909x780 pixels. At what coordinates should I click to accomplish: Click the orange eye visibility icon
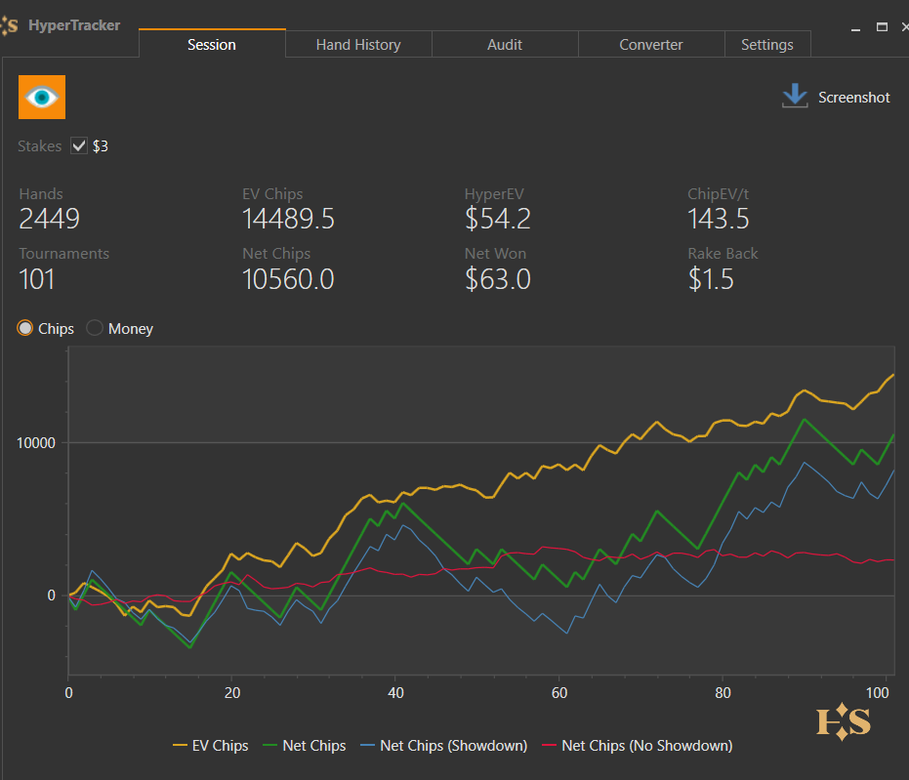click(42, 97)
